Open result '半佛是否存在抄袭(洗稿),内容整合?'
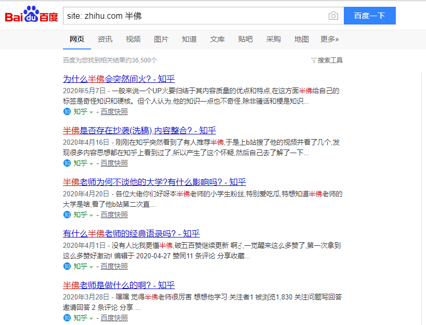Image resolution: width=426 pixels, height=325 pixels. 139,131
